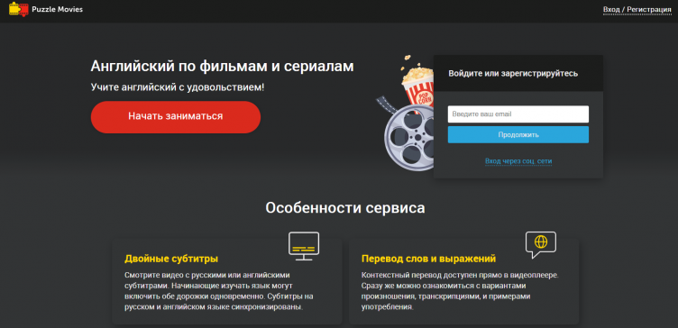Click the Войдите или зарегистрируйтесь panel title
The height and width of the screenshot is (328, 678).
click(513, 74)
